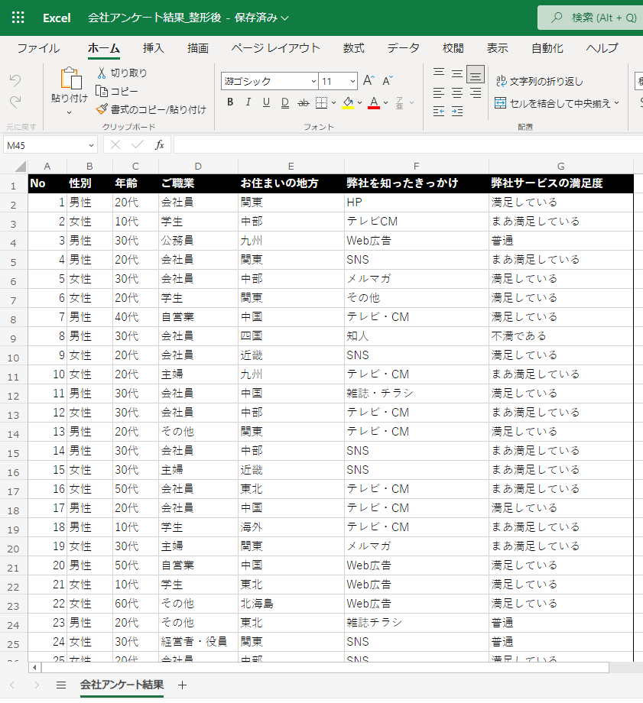Open the font size dropdown
This screenshot has width=643, height=703.
click(352, 81)
